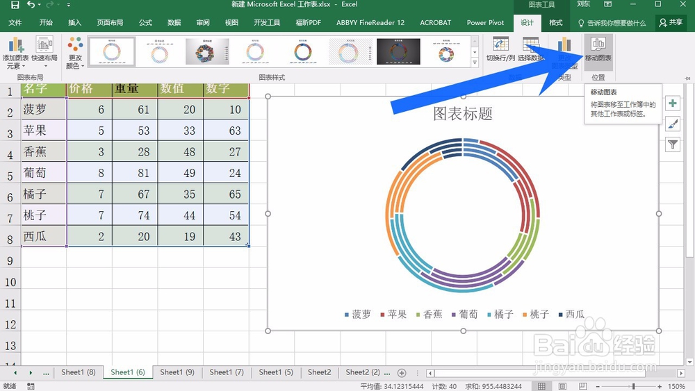Select cell containing 苹果
Screen dimensions: 695x391
pyautogui.click(x=44, y=131)
